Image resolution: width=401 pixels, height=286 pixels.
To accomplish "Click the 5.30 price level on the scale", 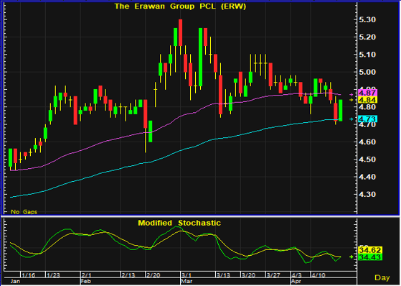I will pyautogui.click(x=367, y=19).
